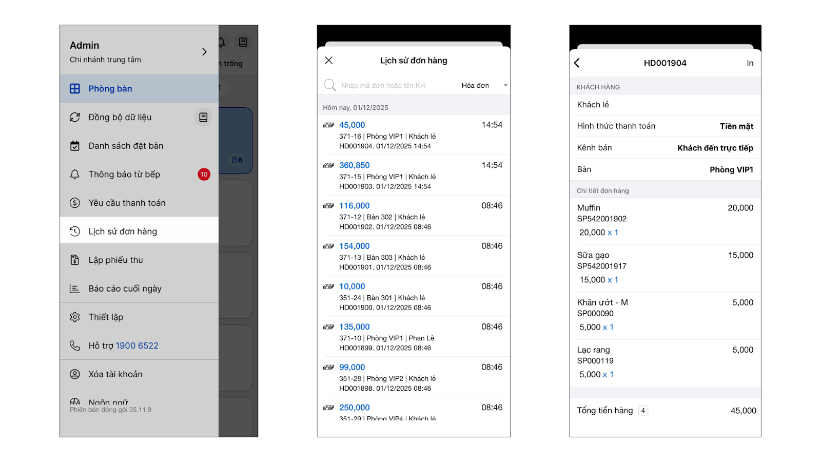Open Phòng bàn menu item
This screenshot has width=821, height=462.
tap(139, 89)
